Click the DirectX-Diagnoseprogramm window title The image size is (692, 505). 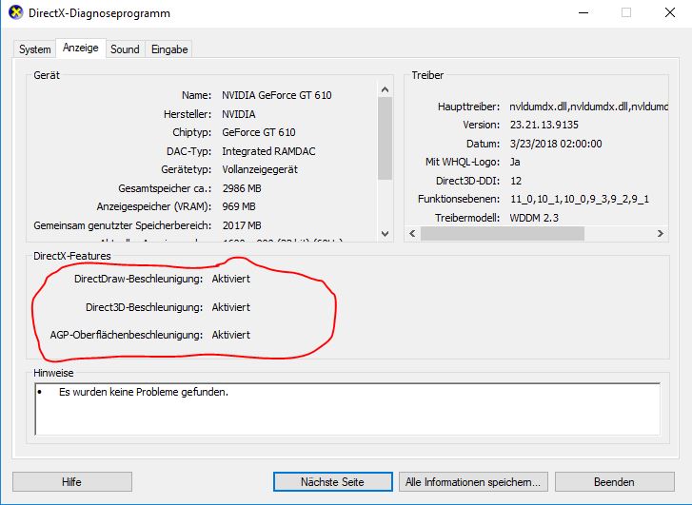click(99, 13)
